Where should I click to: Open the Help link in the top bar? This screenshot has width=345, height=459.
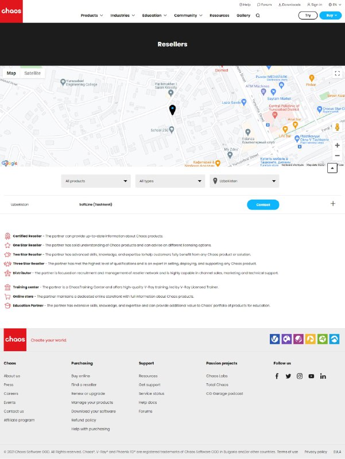coord(245,5)
